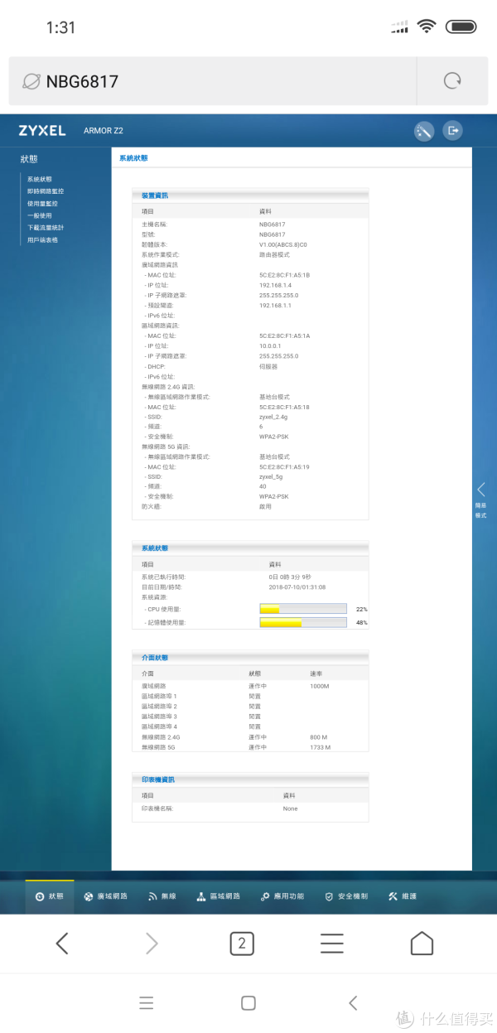This screenshot has width=497, height=1033.
Task: Click the SSID zyxel_5g value
Action: (x=273, y=477)
